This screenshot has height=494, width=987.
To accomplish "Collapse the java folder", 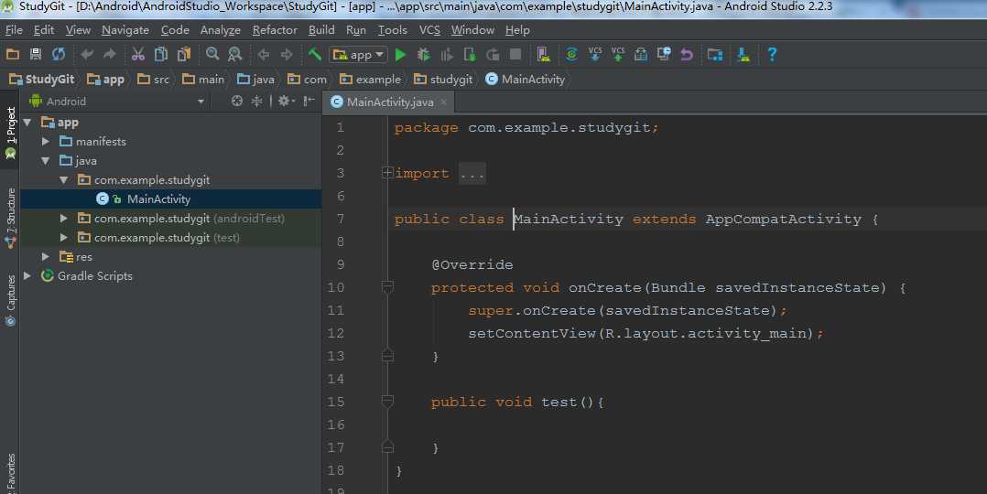I will 46,161.
